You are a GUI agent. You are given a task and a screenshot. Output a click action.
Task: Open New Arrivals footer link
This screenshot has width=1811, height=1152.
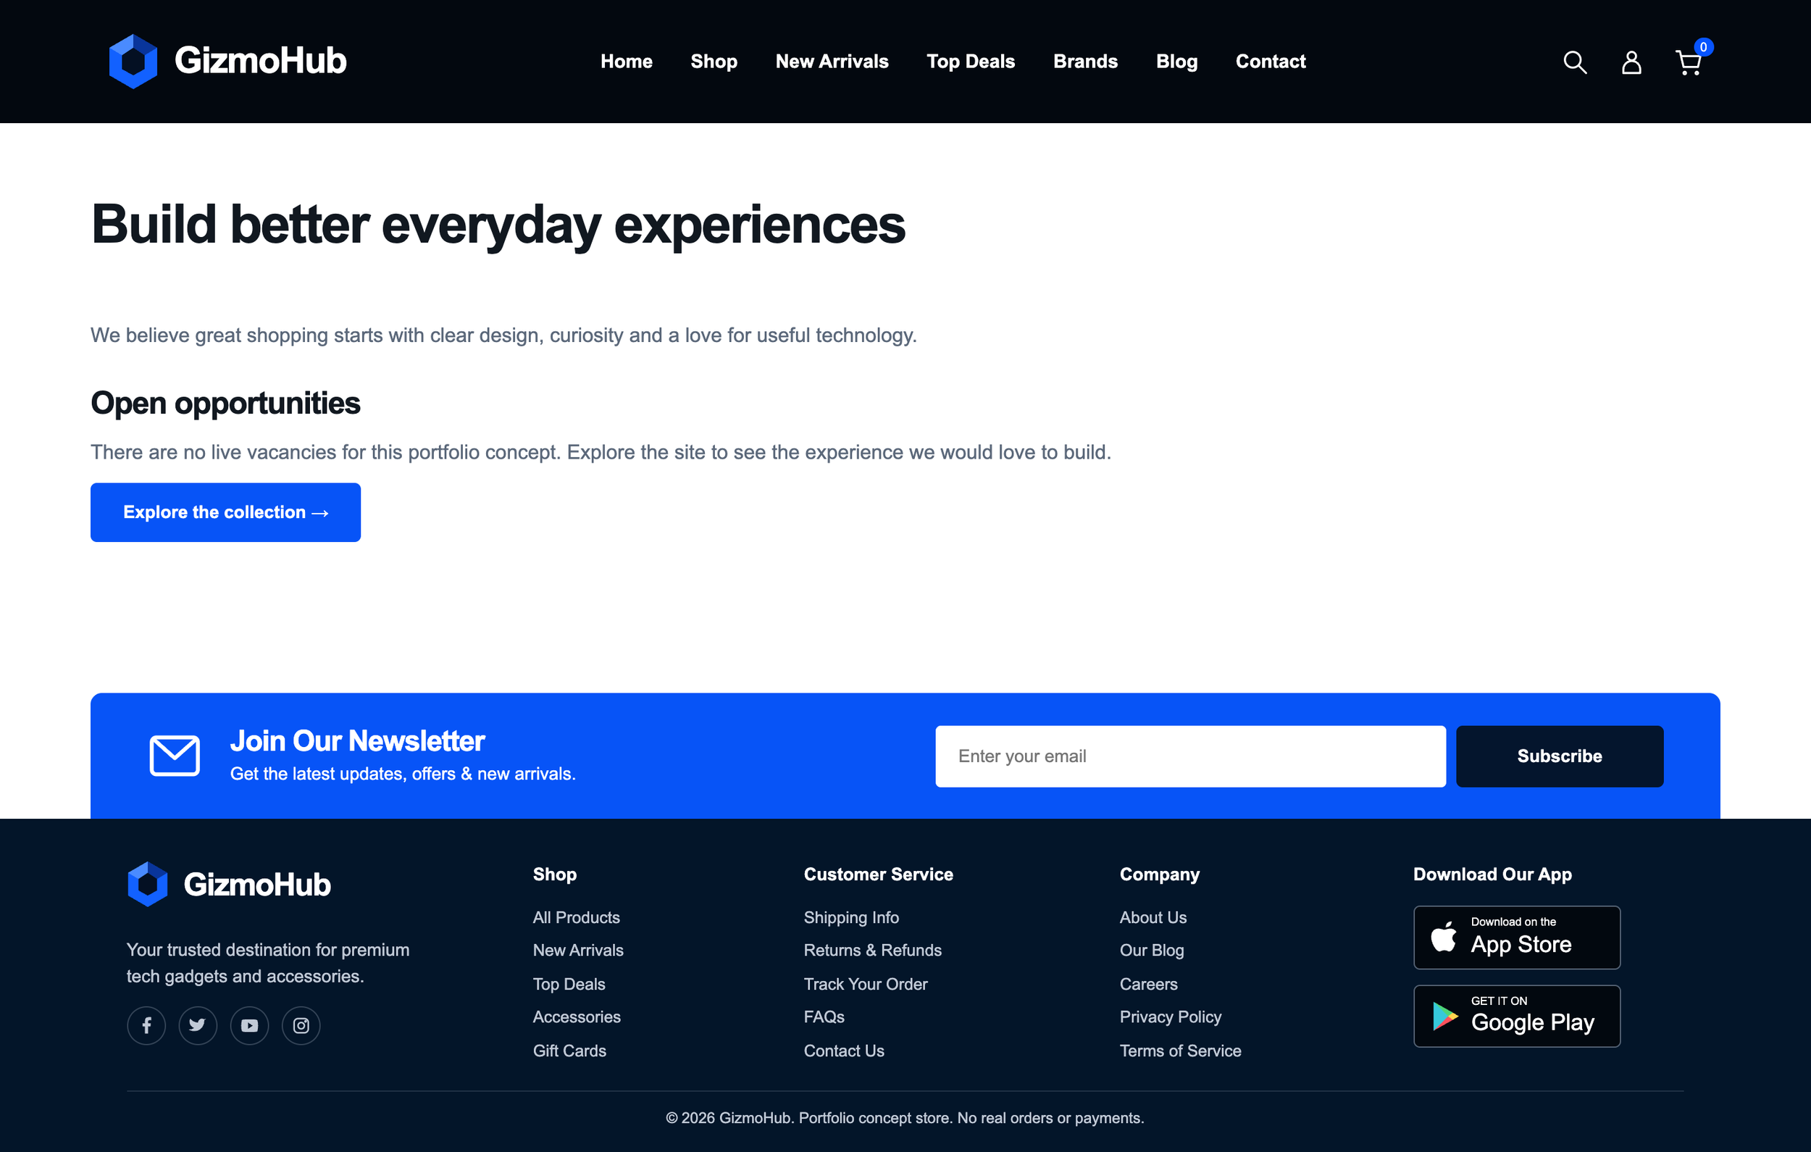pyautogui.click(x=577, y=951)
